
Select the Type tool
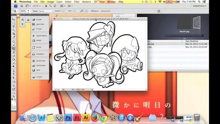(x=14, y=74)
